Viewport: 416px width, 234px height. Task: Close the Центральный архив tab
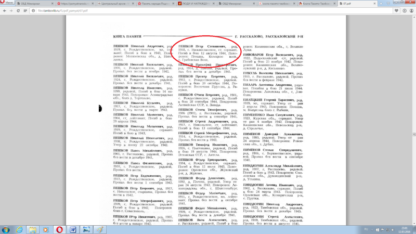point(133,4)
